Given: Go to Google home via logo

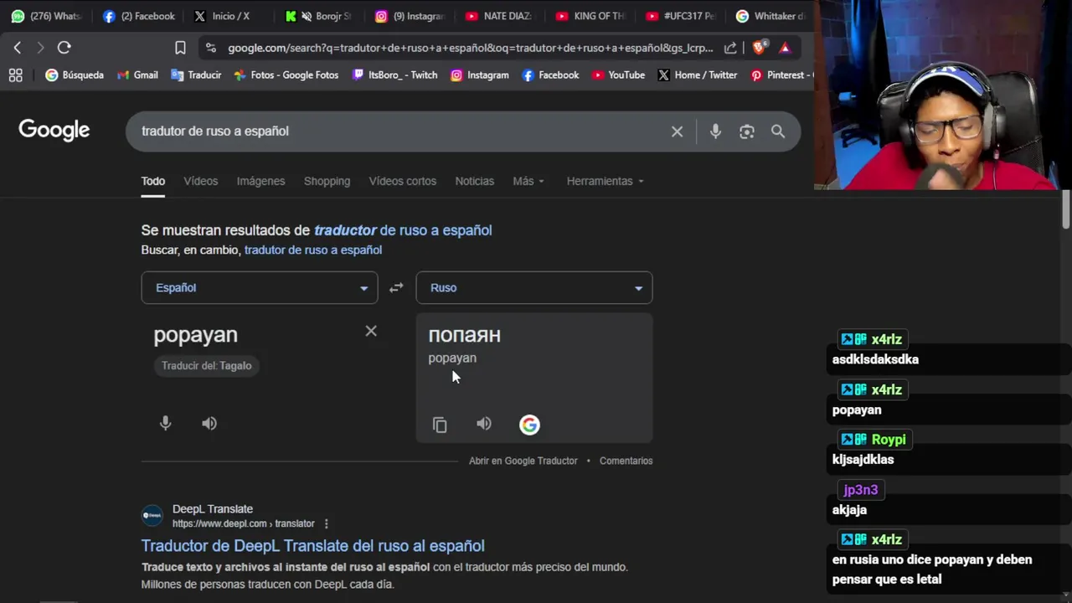Looking at the screenshot, I should [x=54, y=130].
